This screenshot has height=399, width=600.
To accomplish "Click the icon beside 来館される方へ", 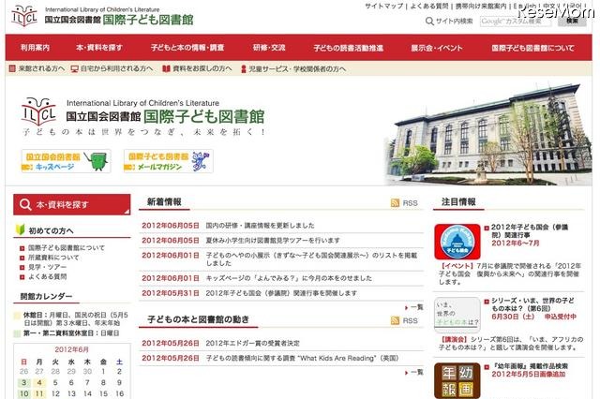I will (12, 68).
